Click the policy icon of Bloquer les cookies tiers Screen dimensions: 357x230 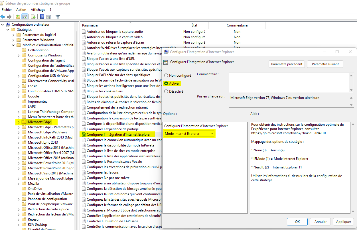tap(84, 91)
